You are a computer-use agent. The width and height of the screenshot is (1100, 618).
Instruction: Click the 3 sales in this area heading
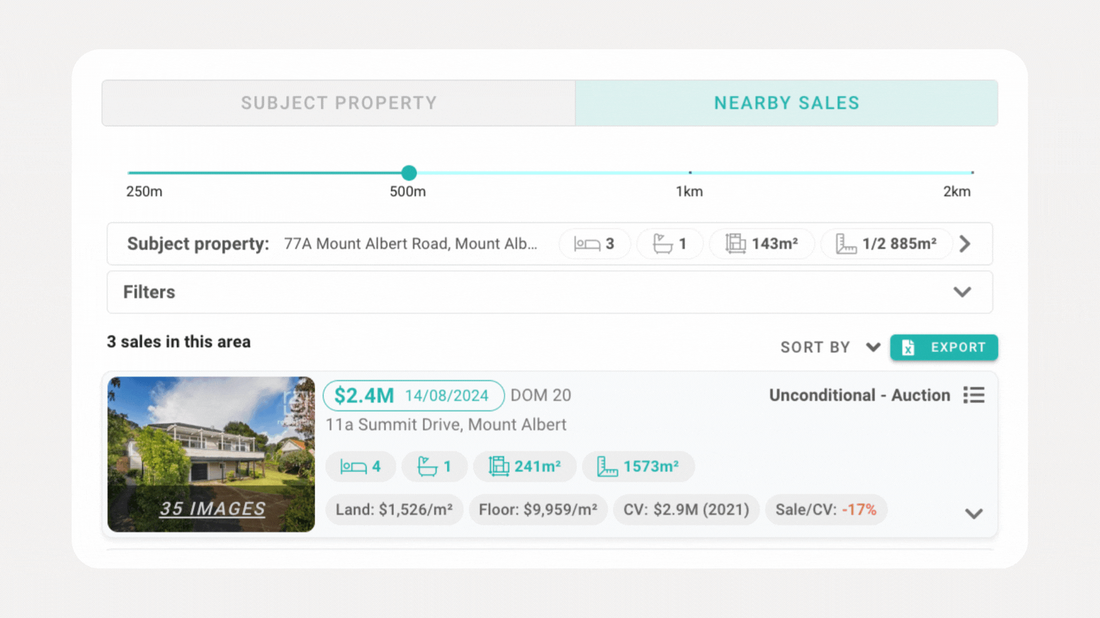pyautogui.click(x=179, y=342)
